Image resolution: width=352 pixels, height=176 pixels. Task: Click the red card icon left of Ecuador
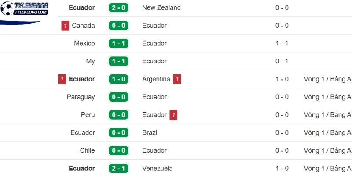click(62, 79)
